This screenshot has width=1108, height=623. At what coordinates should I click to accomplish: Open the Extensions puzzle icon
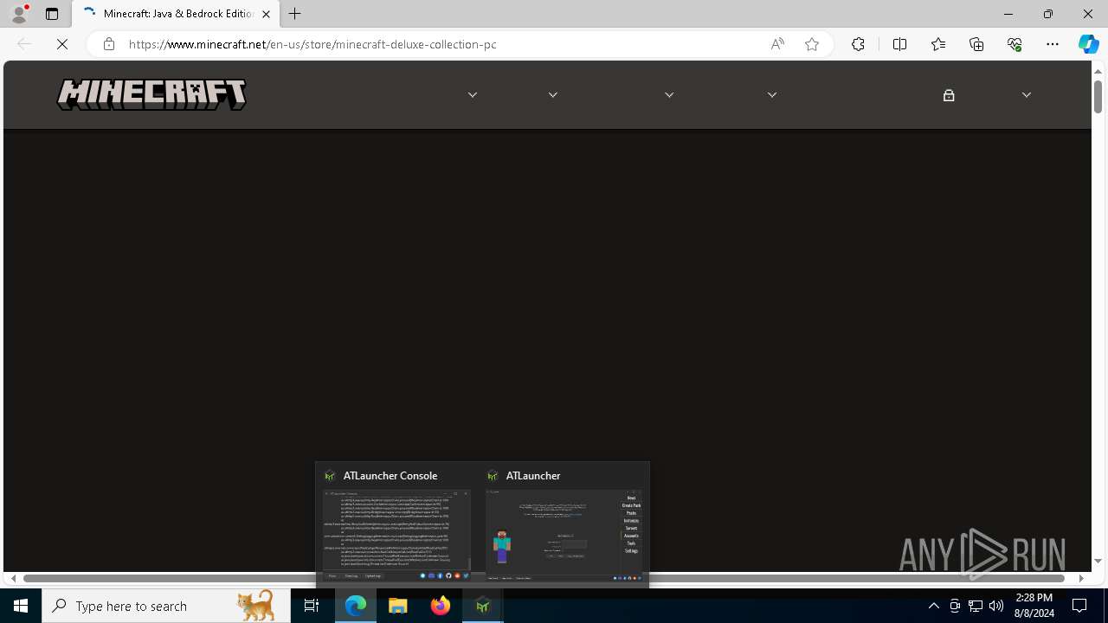pyautogui.click(x=858, y=44)
